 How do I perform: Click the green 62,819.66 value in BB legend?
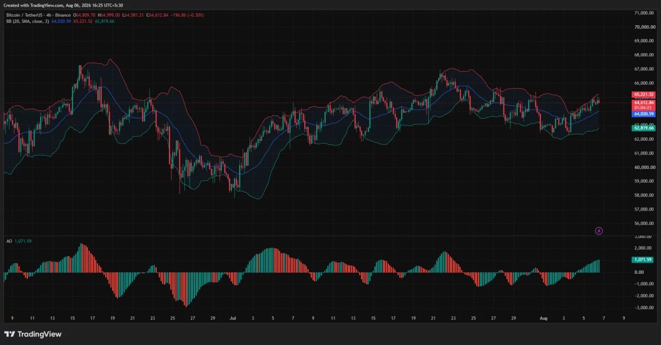click(x=105, y=22)
